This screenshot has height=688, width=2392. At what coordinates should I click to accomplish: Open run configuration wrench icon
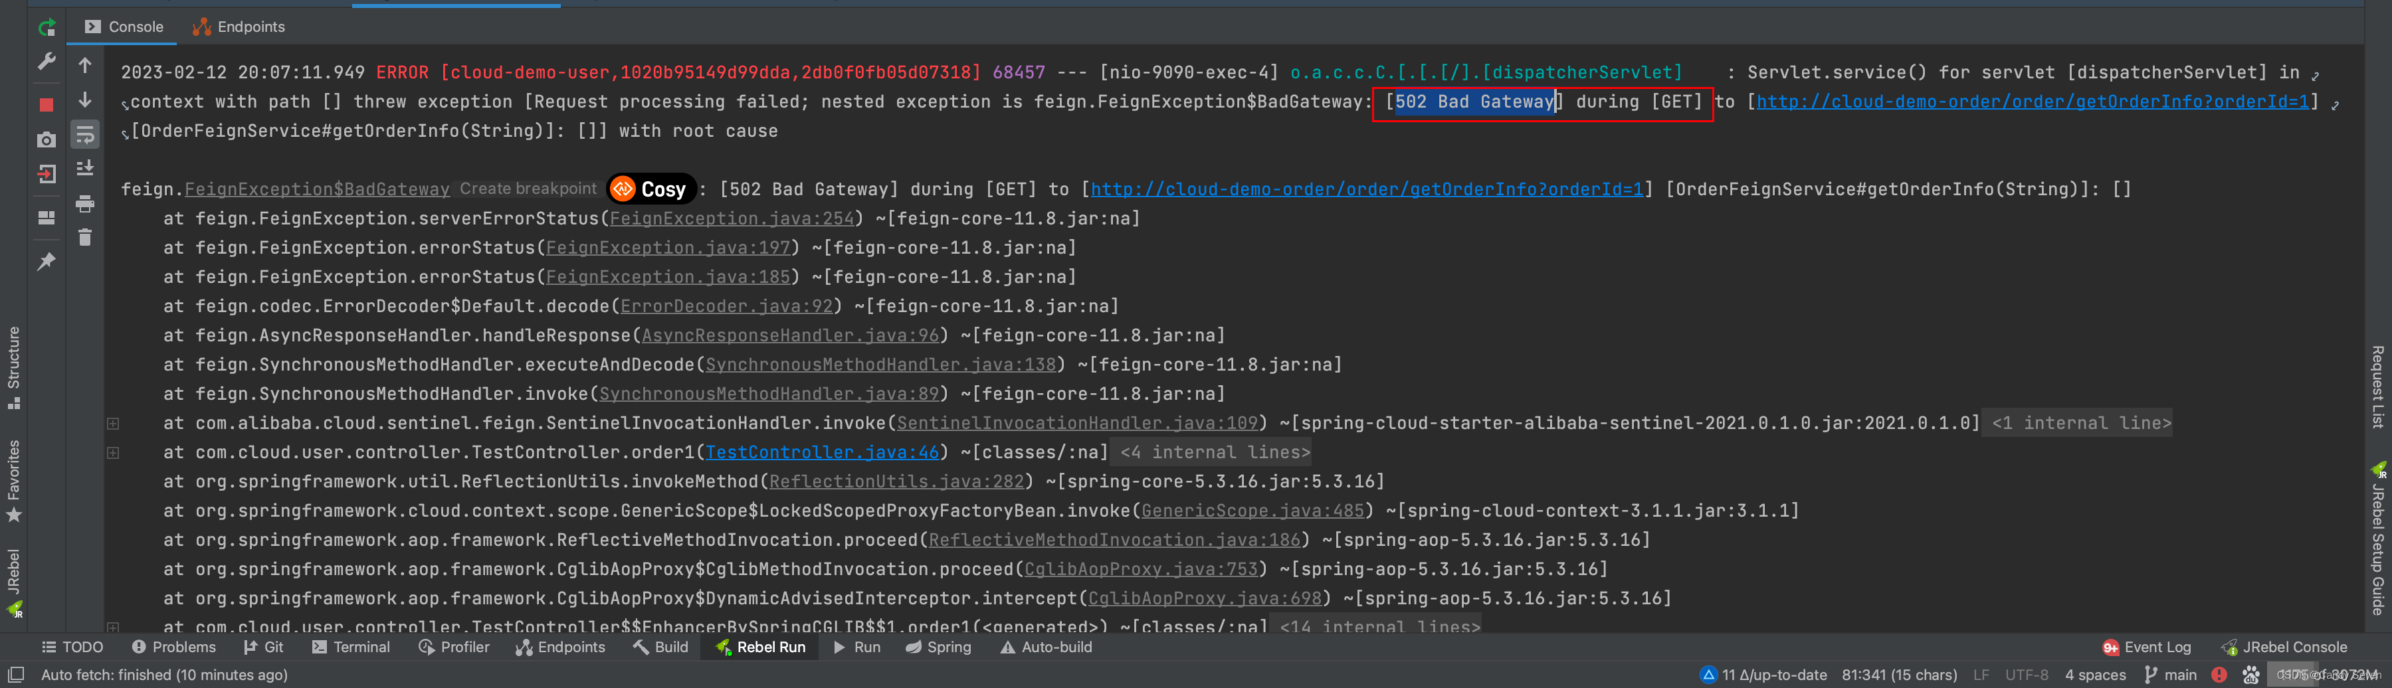(47, 62)
